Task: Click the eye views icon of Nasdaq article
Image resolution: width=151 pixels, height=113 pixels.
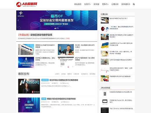Action: (x=52, y=83)
